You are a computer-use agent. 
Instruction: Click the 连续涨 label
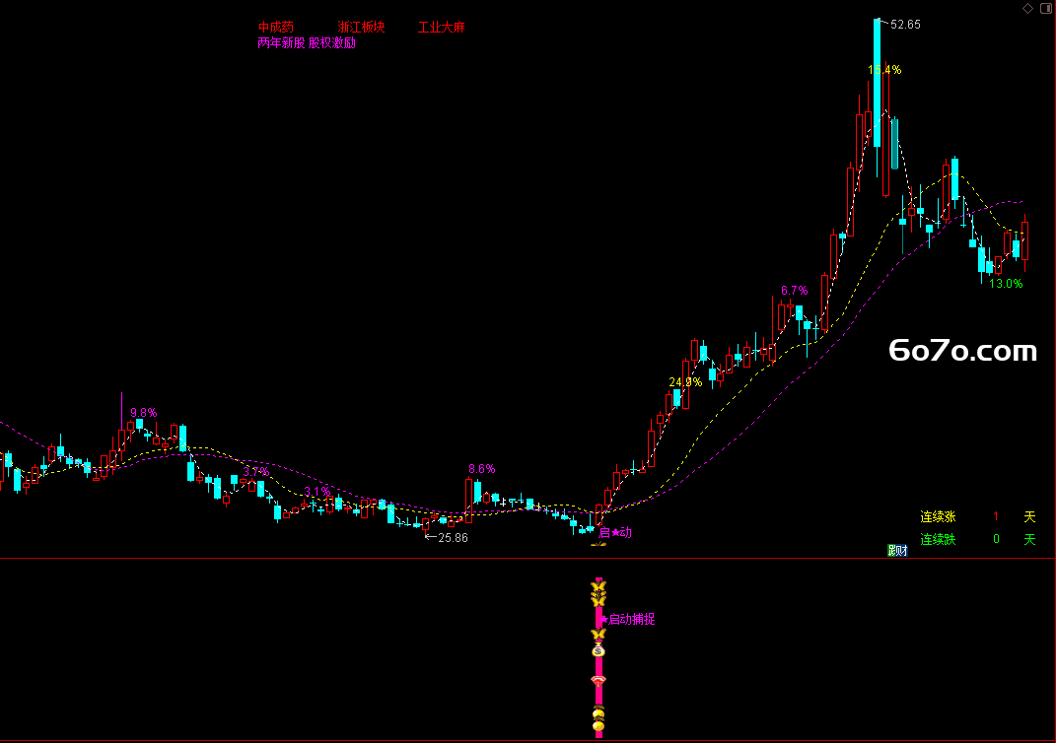coord(938,517)
